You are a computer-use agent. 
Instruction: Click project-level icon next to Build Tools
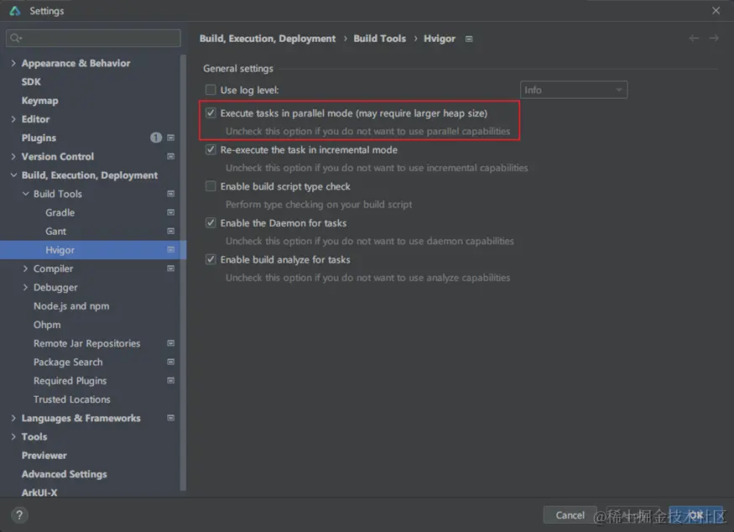[x=171, y=194]
